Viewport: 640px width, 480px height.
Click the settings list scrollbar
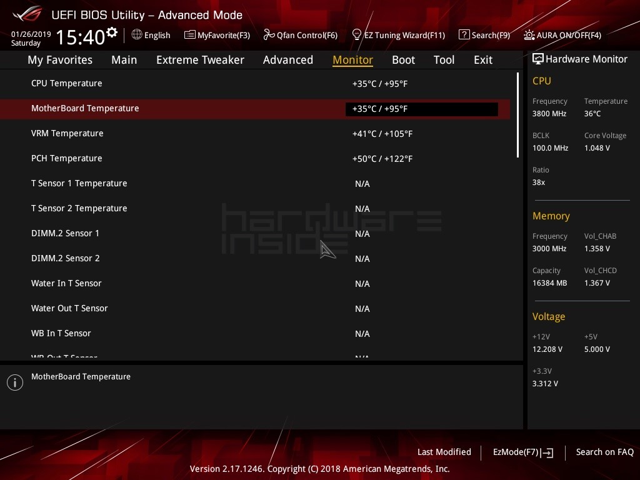(x=517, y=115)
